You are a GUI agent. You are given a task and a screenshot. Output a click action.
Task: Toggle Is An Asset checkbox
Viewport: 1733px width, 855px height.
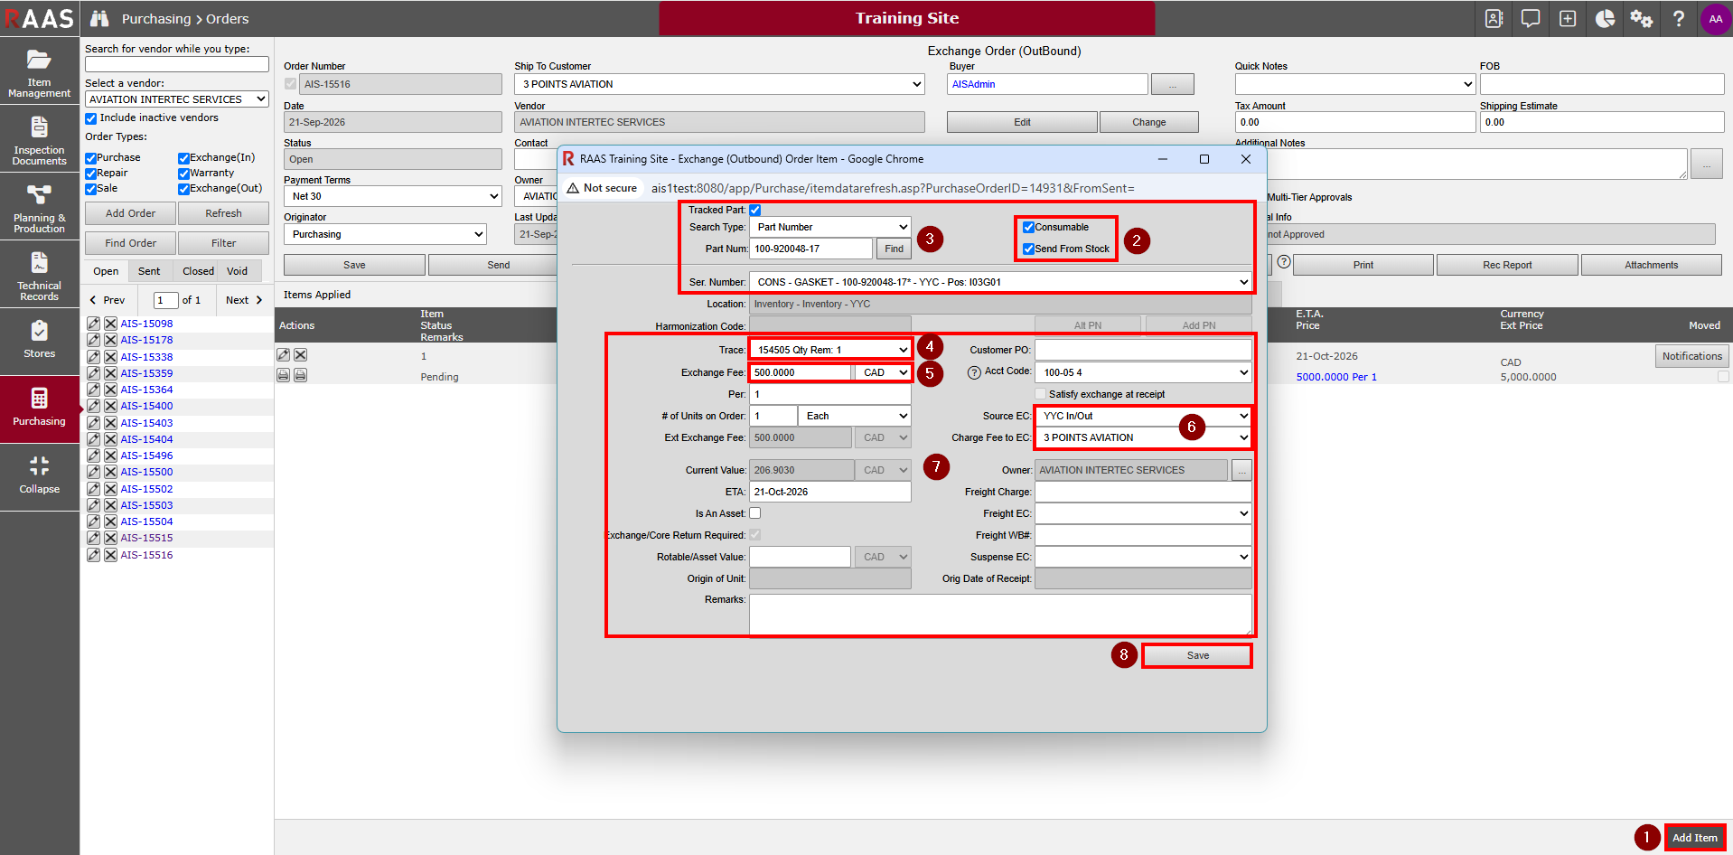coord(755,513)
